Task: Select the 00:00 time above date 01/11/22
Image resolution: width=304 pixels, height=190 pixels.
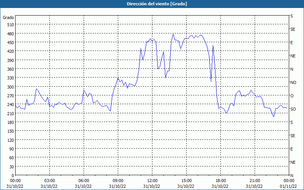Action: click(289, 181)
